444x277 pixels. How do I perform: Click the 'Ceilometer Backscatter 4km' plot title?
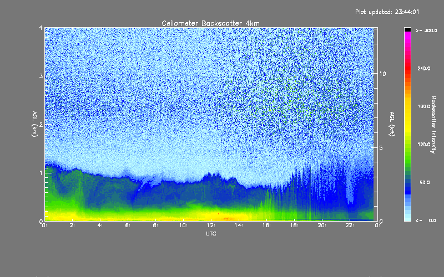(x=210, y=23)
